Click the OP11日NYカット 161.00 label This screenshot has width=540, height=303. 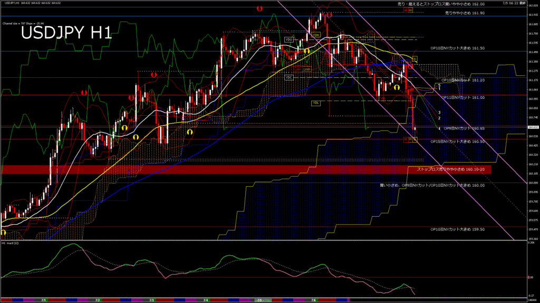[462, 97]
